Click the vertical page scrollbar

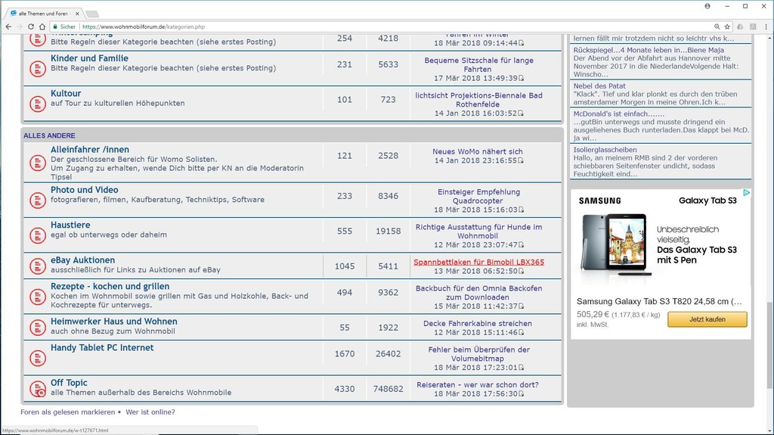point(770,346)
